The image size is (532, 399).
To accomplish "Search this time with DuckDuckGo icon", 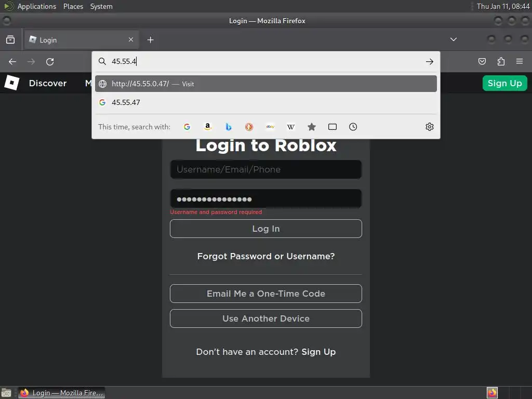I will [249, 127].
